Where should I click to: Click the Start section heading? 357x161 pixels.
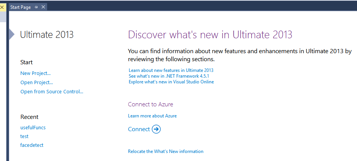point(26,62)
